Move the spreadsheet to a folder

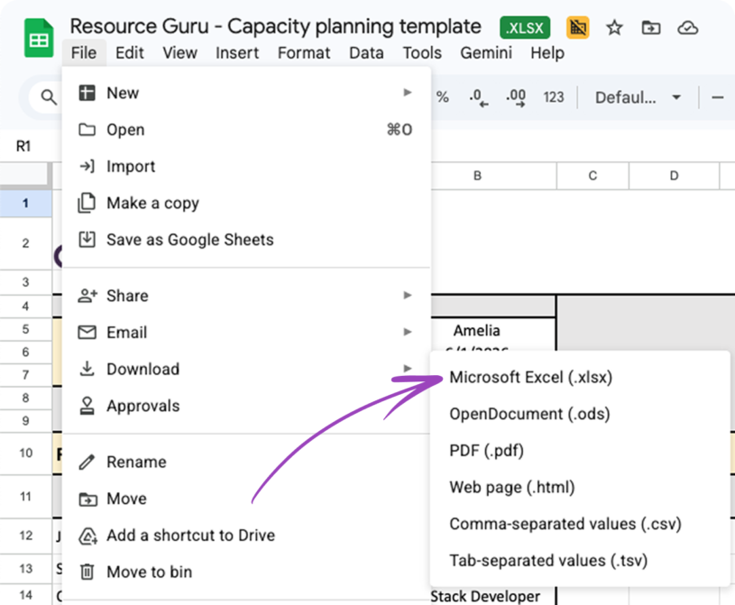pyautogui.click(x=651, y=28)
